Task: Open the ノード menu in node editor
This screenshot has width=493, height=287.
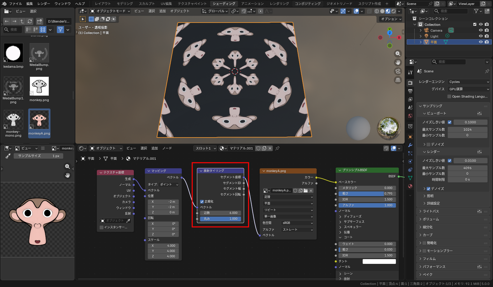Action: click(x=167, y=148)
